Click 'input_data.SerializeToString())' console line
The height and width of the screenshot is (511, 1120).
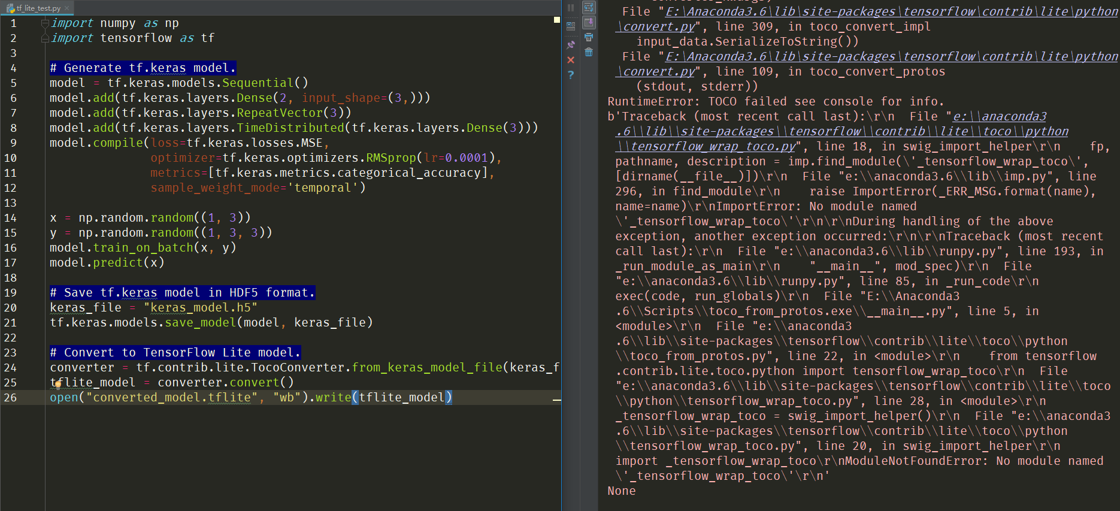tap(747, 41)
